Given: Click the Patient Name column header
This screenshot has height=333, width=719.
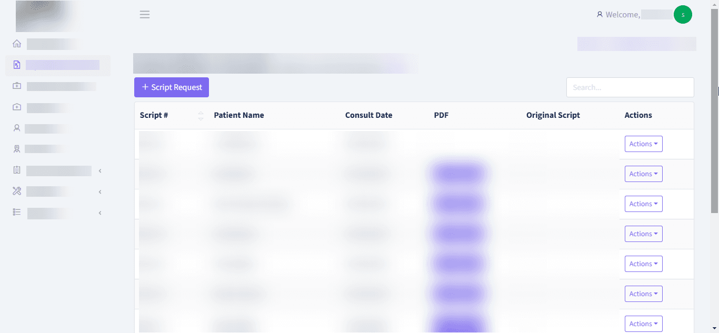Looking at the screenshot, I should coord(239,115).
